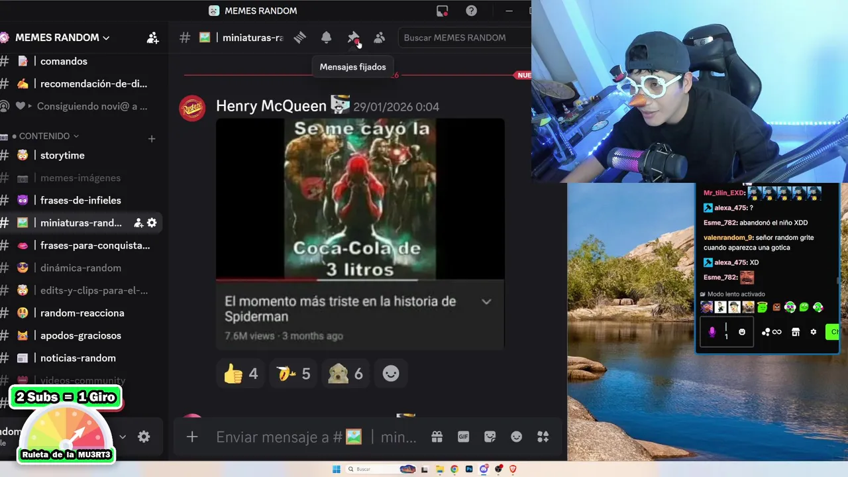
Task: Open Discord help question mark icon
Action: [471, 11]
